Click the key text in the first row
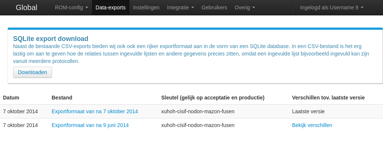 [x=197, y=111]
